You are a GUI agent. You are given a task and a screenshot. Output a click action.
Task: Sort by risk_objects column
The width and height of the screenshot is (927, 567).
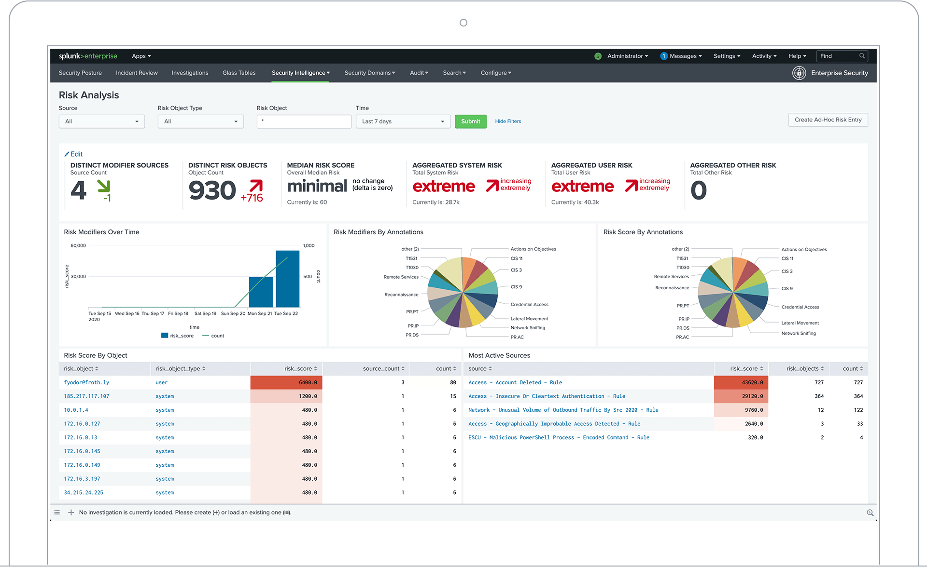805,368
